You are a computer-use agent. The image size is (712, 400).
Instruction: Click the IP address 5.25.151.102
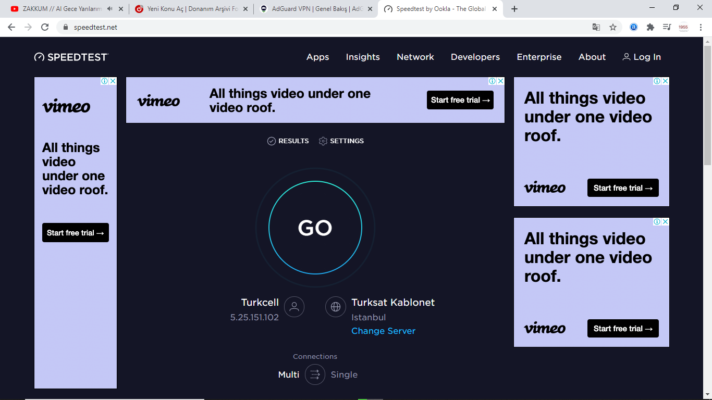(254, 317)
